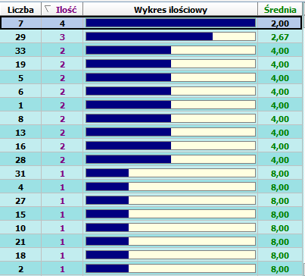Screen dimensions: 305x276
Task: Click the Ilość value 2 in row 28
Action: 62,160
